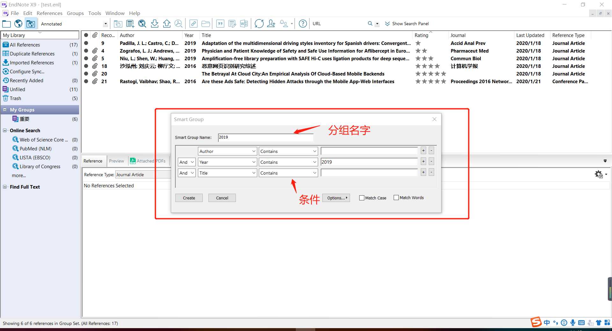Image resolution: width=612 pixels, height=331 pixels.
Task: Click the Return to Word Processor icon
Action: pos(244,24)
